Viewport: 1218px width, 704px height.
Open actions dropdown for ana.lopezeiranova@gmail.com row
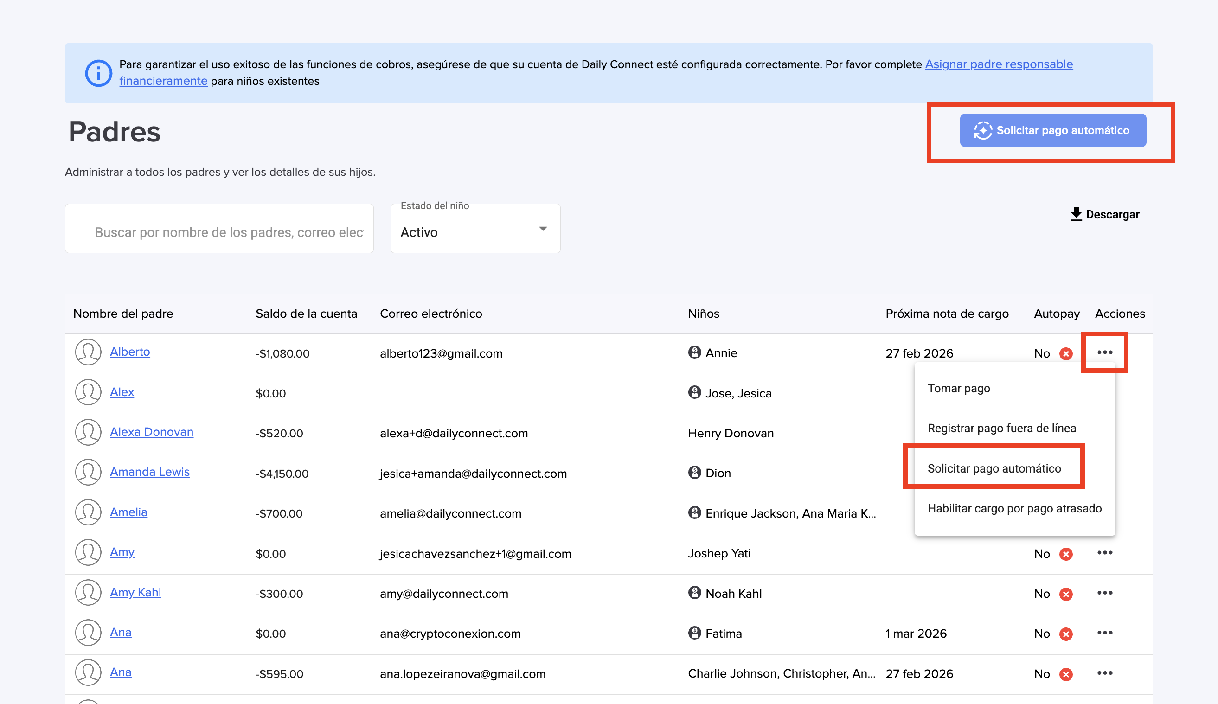(1104, 673)
